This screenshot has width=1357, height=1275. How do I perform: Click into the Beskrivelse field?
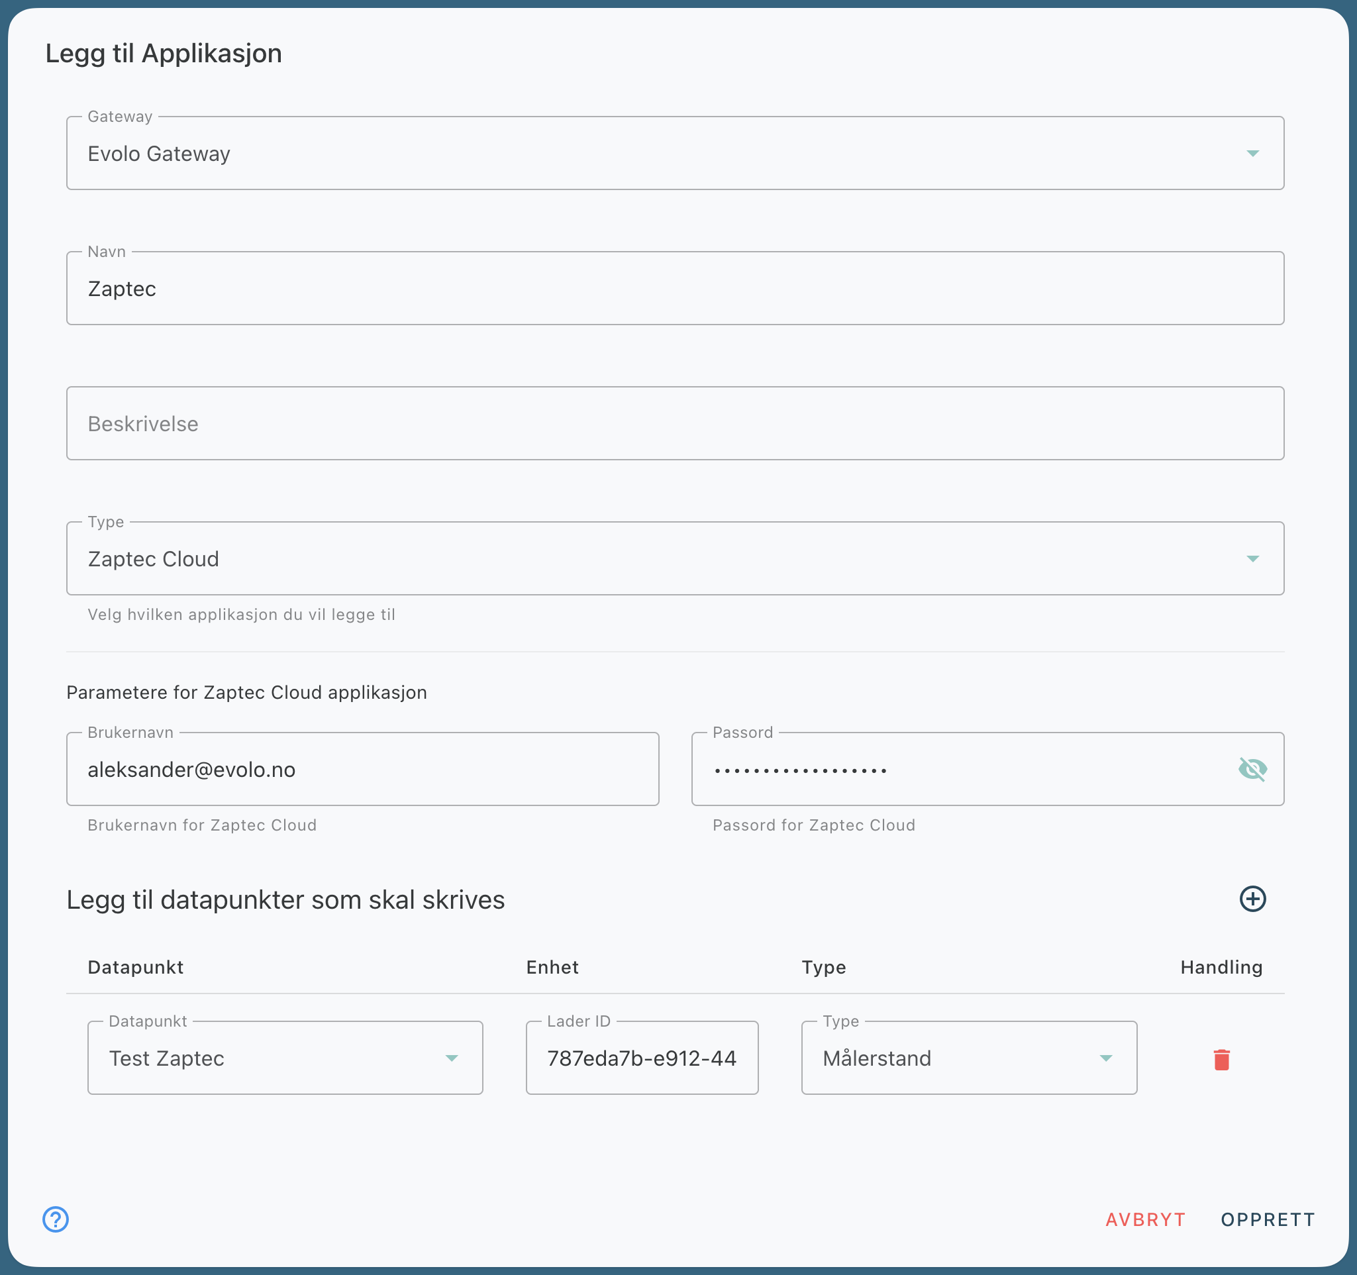[x=674, y=424]
